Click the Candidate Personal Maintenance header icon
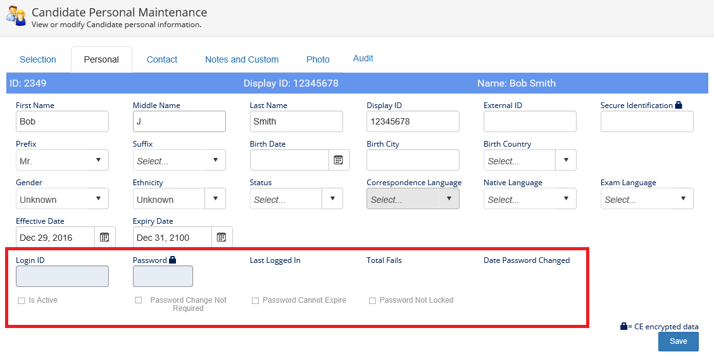 [16, 16]
